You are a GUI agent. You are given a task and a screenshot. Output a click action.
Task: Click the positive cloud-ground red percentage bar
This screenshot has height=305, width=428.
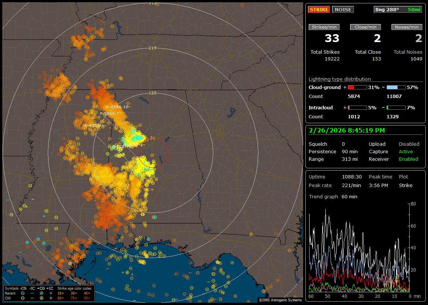point(357,87)
